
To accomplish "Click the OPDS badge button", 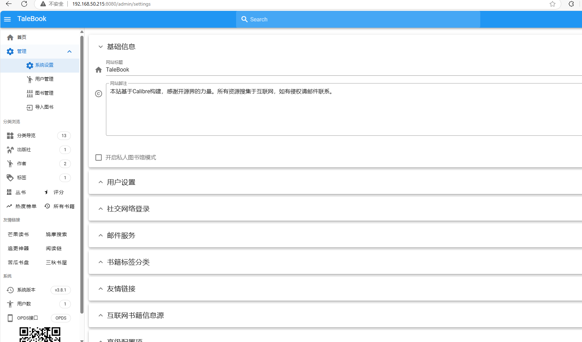I will click(61, 318).
